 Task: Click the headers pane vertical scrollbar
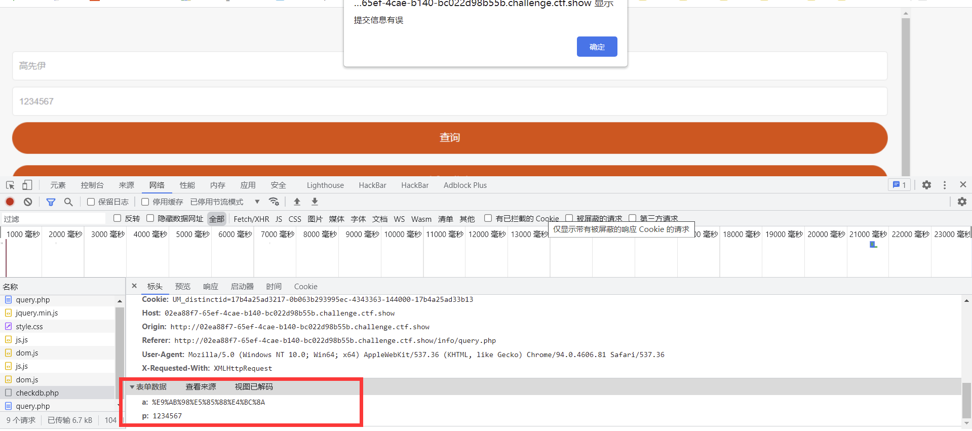click(x=966, y=400)
